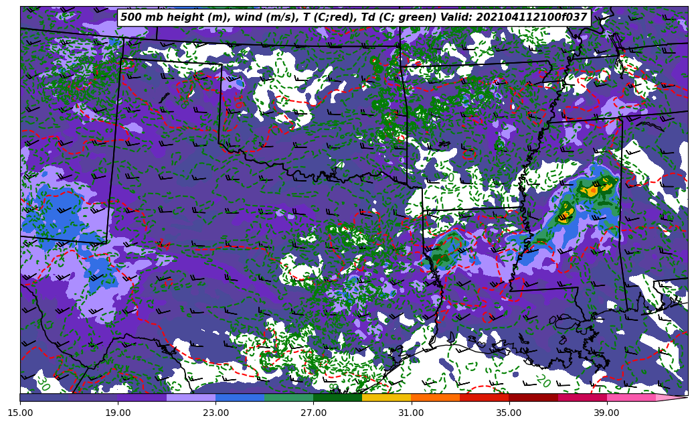The image size is (694, 424).
Task: Click the green -30 dewpoint contour label
Action: coord(43,382)
